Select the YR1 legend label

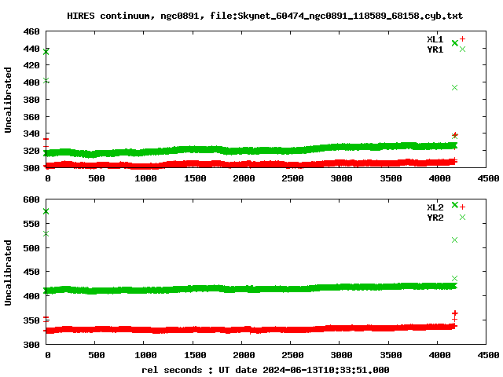(x=435, y=49)
